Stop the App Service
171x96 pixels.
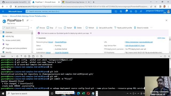coord(50,28)
